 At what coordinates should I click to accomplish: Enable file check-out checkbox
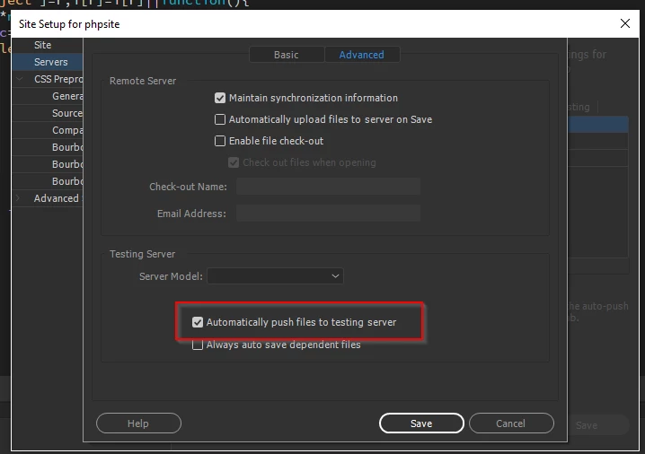coord(220,141)
